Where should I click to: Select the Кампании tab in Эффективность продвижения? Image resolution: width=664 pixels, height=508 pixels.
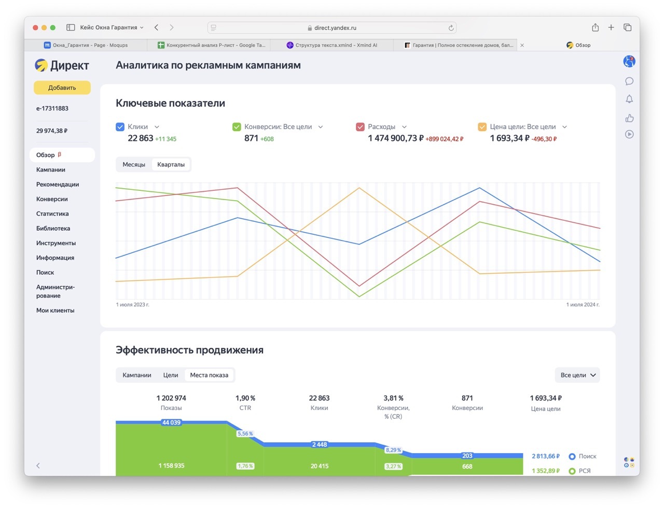pos(137,375)
